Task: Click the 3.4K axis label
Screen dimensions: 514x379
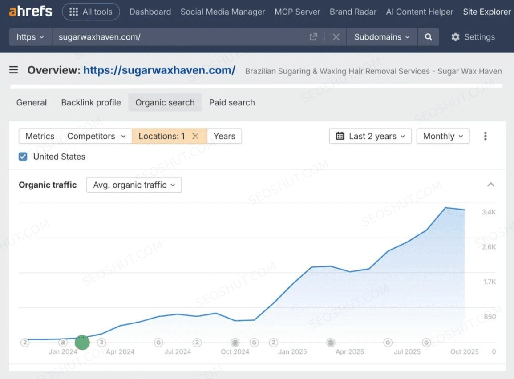Action: (x=489, y=212)
